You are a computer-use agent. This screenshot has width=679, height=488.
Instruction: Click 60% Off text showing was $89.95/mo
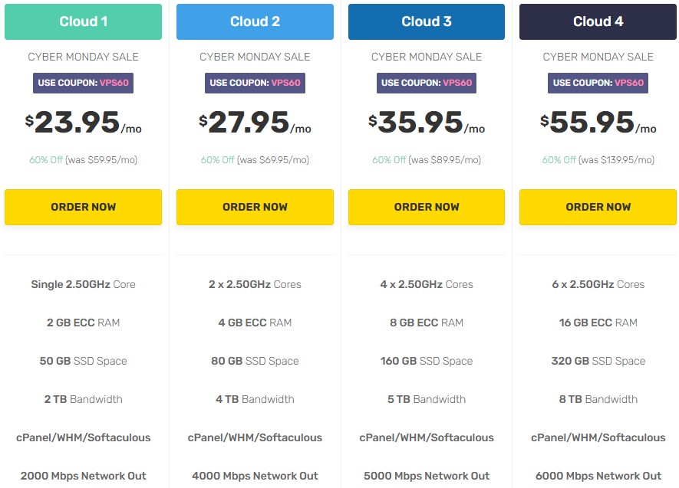389,160
